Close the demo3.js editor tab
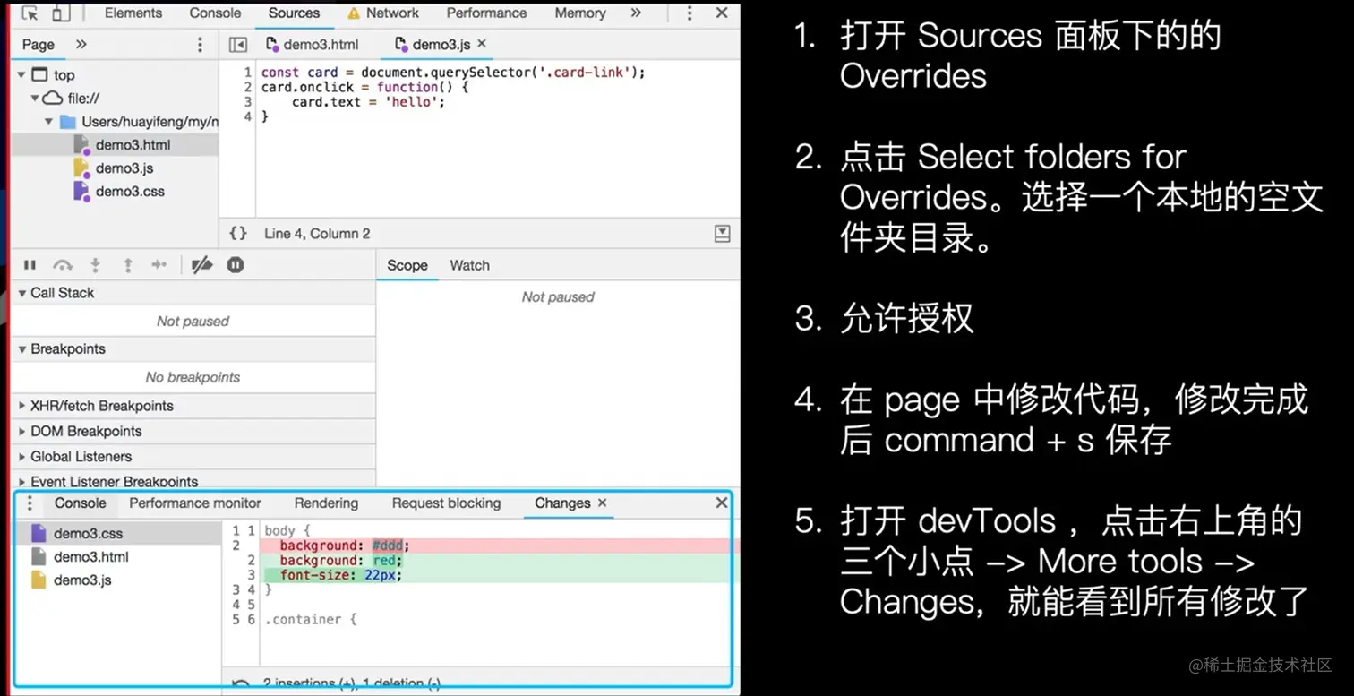This screenshot has width=1354, height=696. pyautogui.click(x=482, y=43)
